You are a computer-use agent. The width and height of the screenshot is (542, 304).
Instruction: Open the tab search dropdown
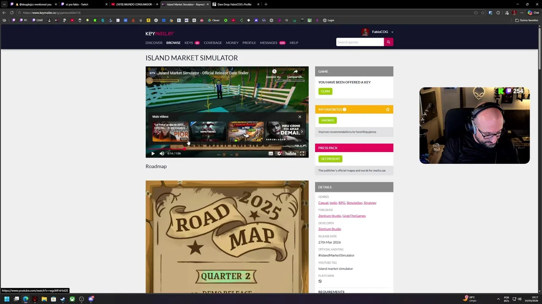click(4, 4)
